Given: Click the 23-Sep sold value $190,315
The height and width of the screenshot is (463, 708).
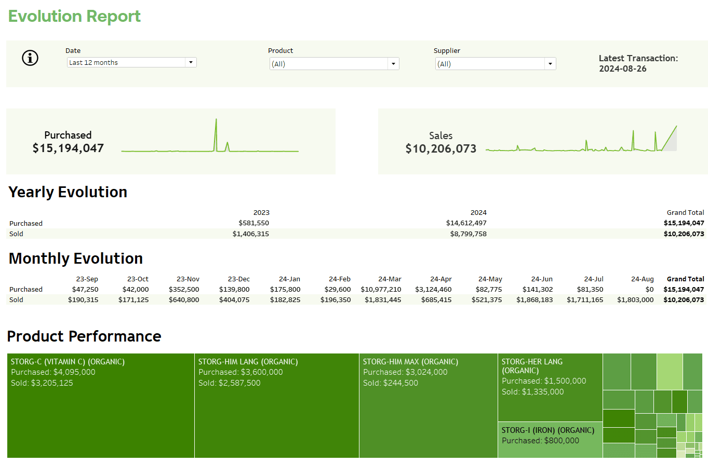Looking at the screenshot, I should tap(83, 299).
